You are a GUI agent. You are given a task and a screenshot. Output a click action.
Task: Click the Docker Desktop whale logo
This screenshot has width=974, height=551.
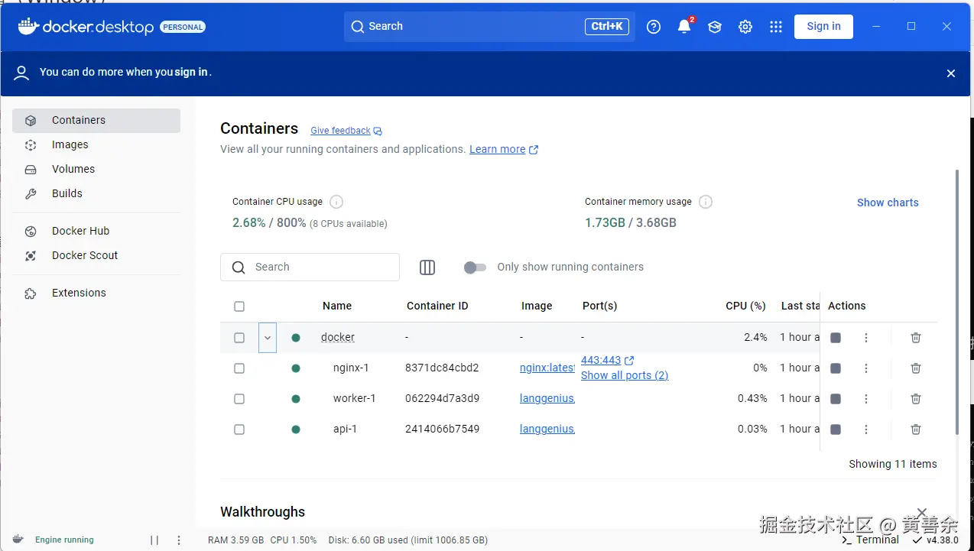click(x=28, y=26)
